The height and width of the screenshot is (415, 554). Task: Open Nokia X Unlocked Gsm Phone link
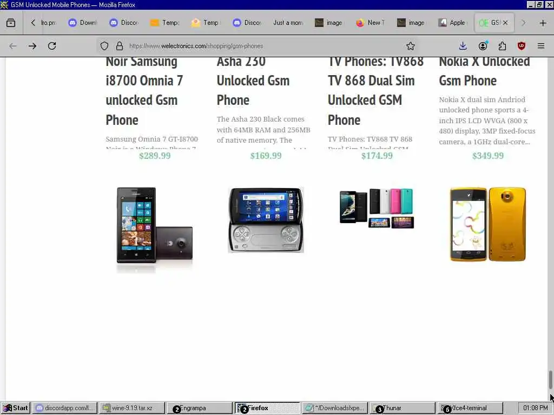coord(484,71)
